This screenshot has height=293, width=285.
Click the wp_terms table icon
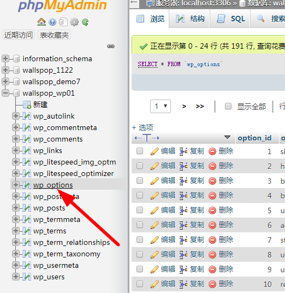tap(27, 231)
